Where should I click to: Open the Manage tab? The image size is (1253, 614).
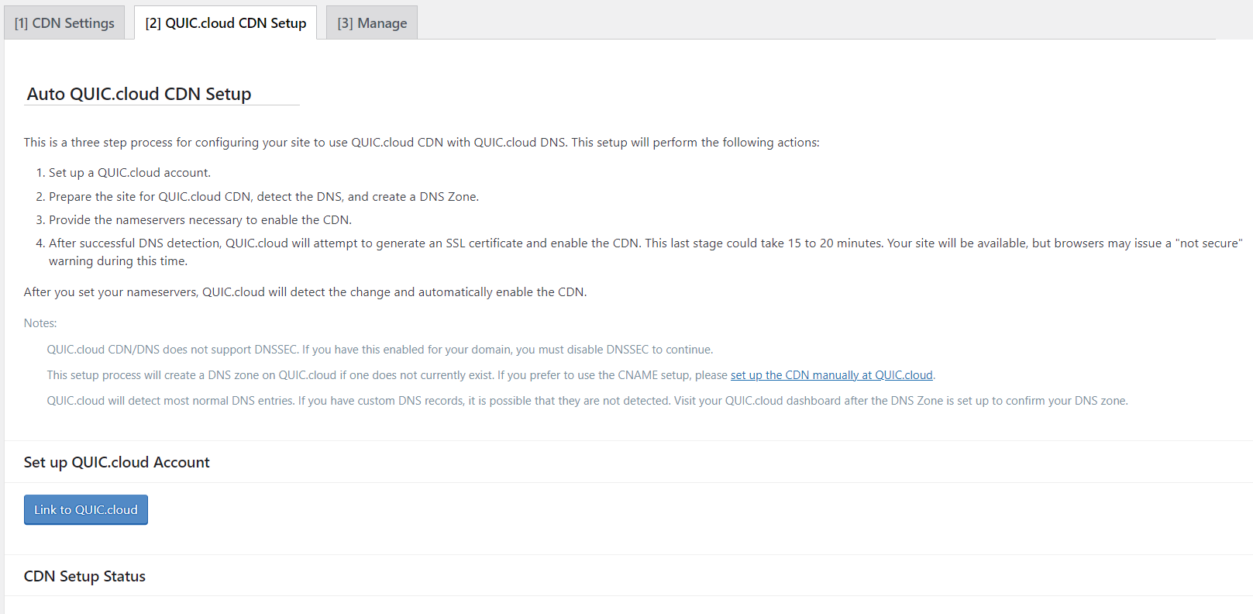click(x=372, y=23)
